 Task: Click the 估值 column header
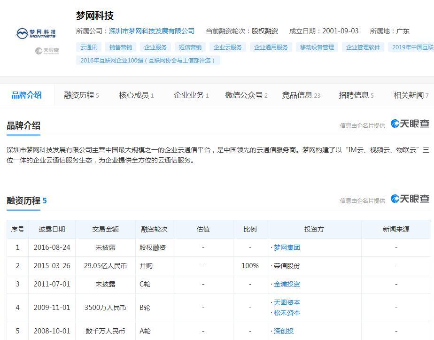[203, 229]
